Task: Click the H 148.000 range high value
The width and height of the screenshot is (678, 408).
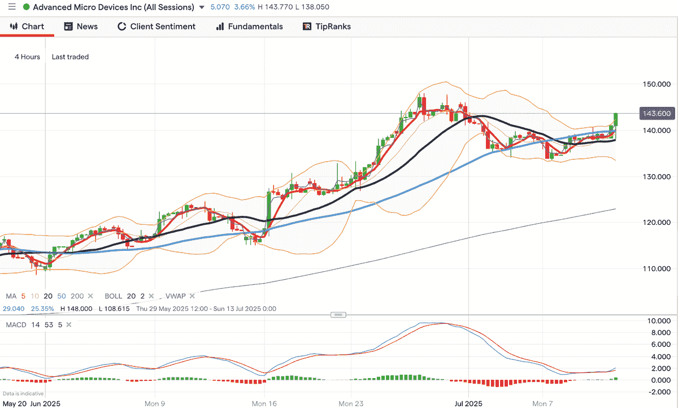Action: tap(76, 309)
